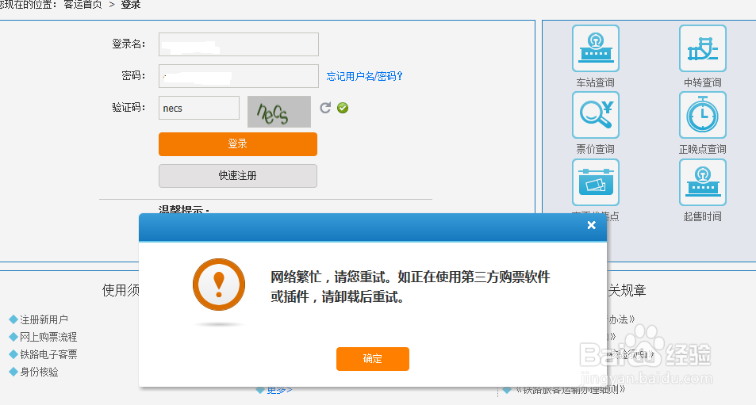Open the 铁路电子客票 link
Screen dimensions: 756x405
[48, 354]
